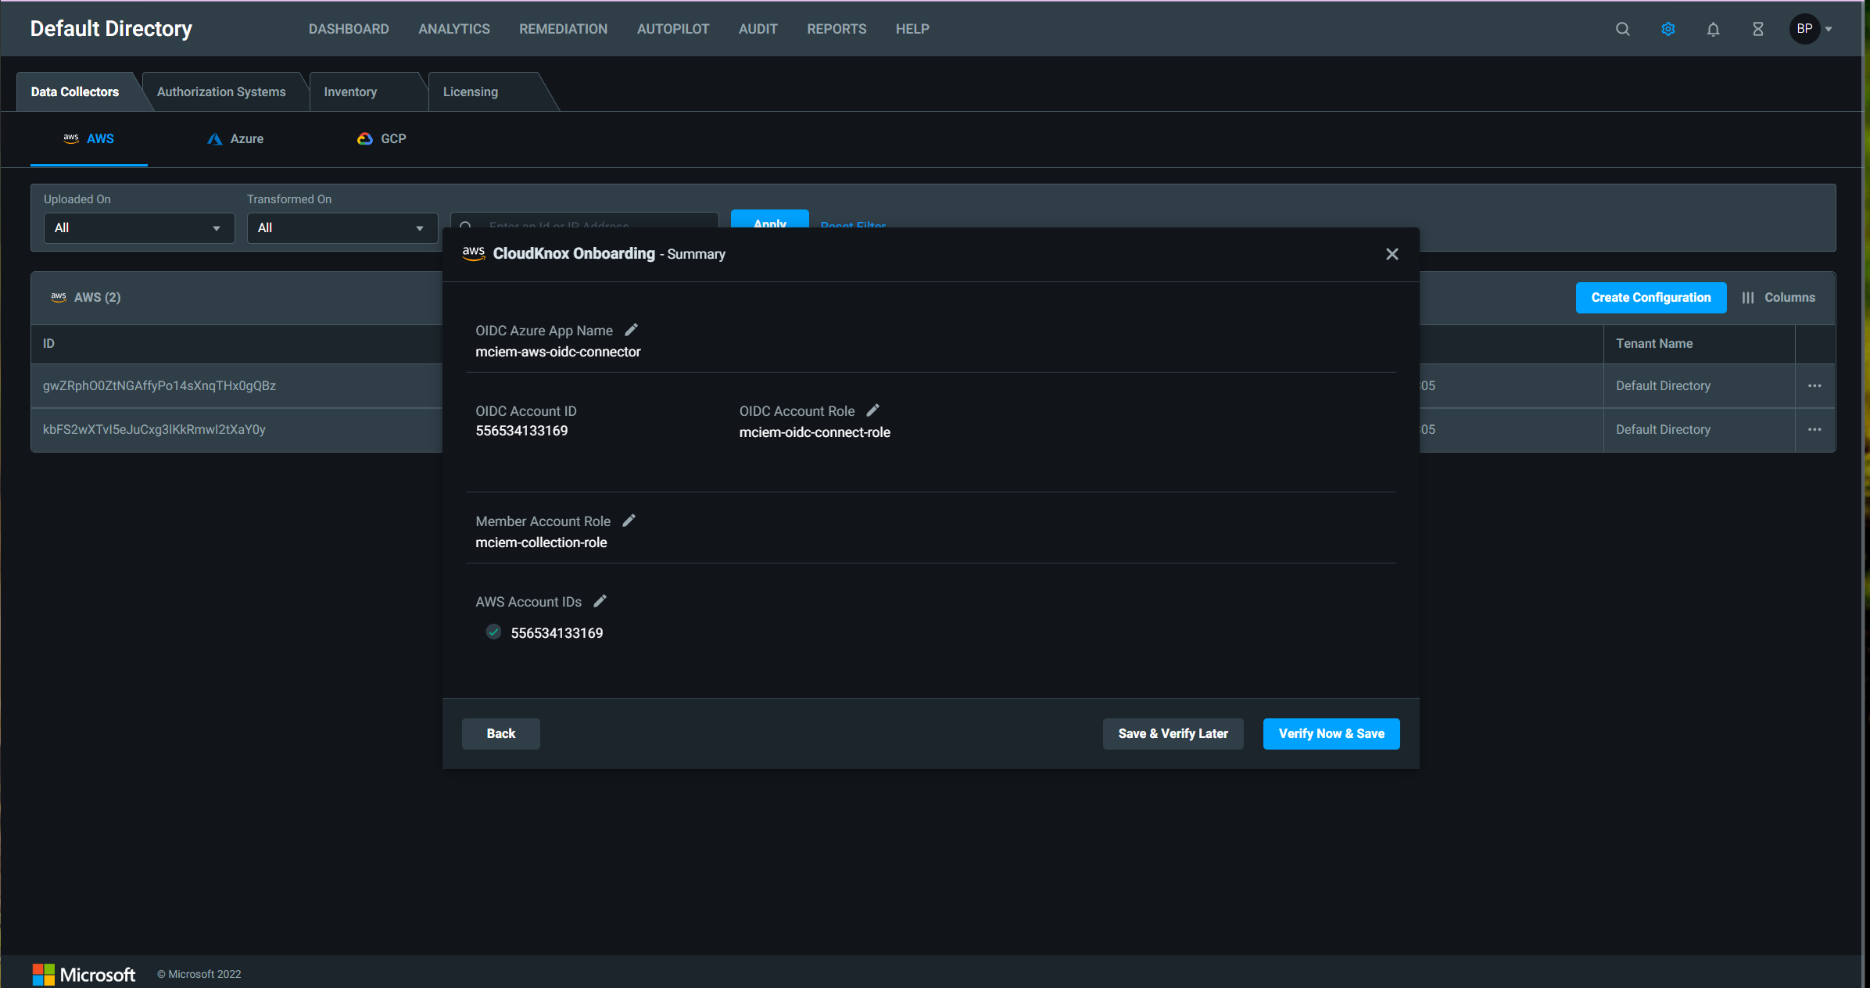Expand the Transformed On dropdown
This screenshot has height=988, width=1870.
click(x=342, y=227)
